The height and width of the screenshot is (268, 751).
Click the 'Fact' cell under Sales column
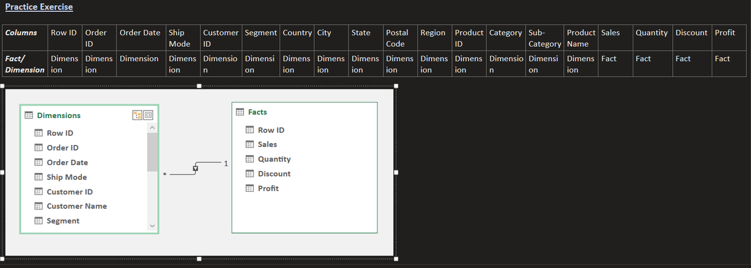click(615, 64)
